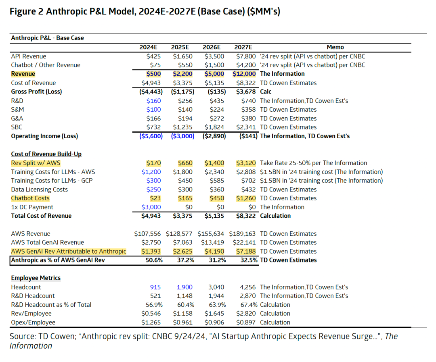Select 2026E attributable revenue $4,190

coord(214,252)
